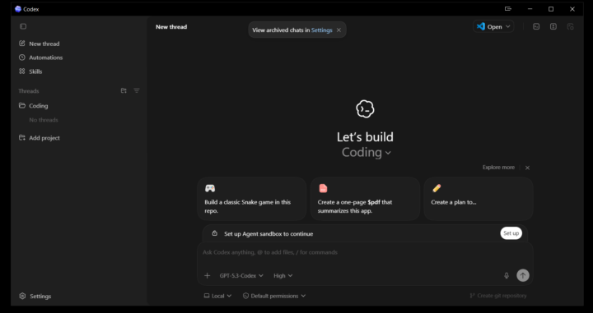This screenshot has width=593, height=313.
Task: Click Explore more suggestions
Action: coord(498,168)
